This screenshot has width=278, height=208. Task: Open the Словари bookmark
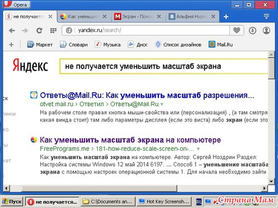click(73, 44)
